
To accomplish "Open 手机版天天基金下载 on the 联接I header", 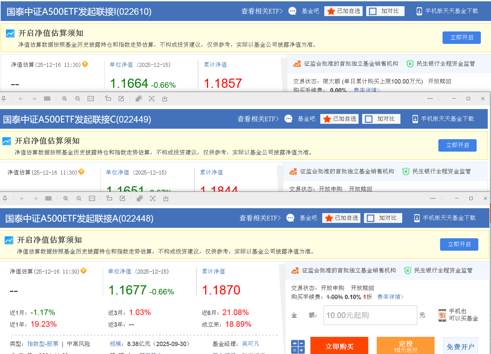I will point(447,11).
